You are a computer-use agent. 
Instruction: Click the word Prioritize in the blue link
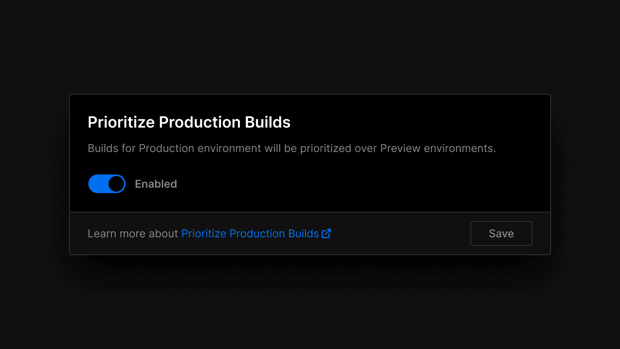point(203,233)
